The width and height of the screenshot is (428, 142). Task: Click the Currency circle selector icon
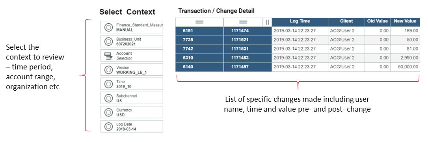108,112
